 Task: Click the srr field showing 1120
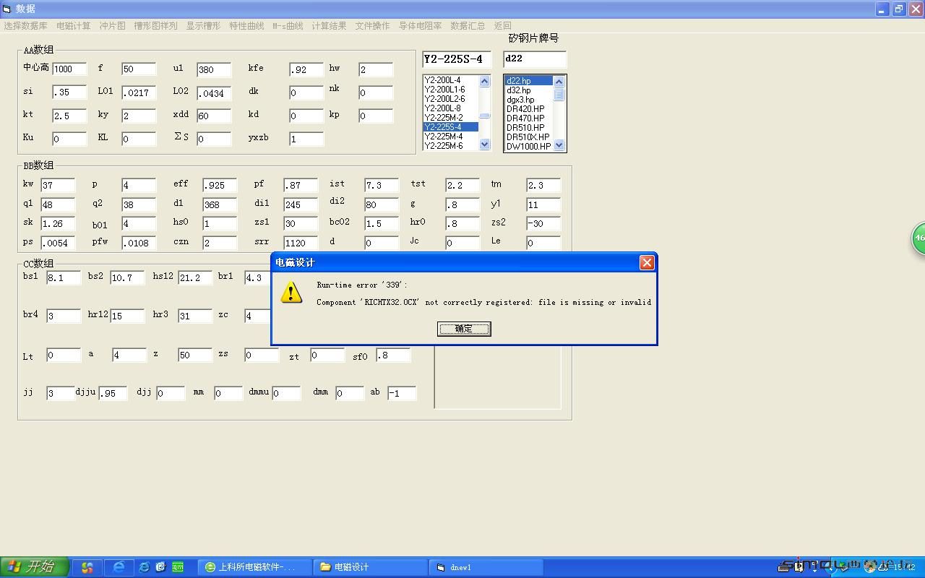(x=301, y=243)
